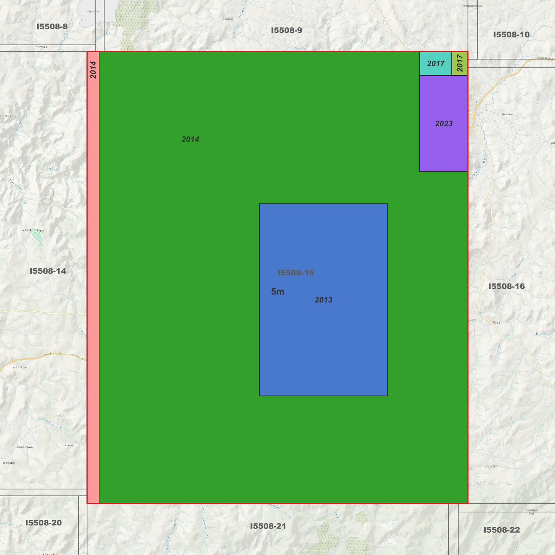Select the olive-green 2017 vertical tile
The image size is (555, 555).
(460, 64)
